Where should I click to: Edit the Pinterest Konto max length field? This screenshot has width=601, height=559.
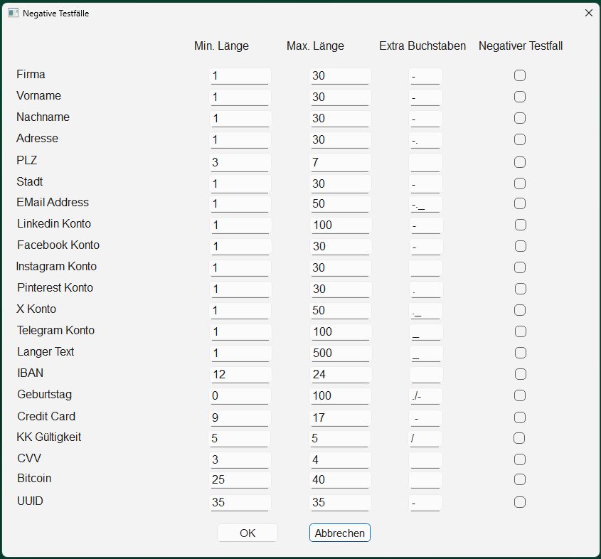click(341, 289)
